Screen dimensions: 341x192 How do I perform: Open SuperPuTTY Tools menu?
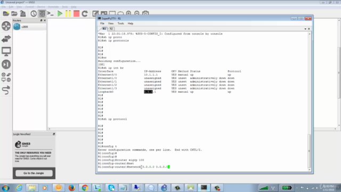point(121,23)
